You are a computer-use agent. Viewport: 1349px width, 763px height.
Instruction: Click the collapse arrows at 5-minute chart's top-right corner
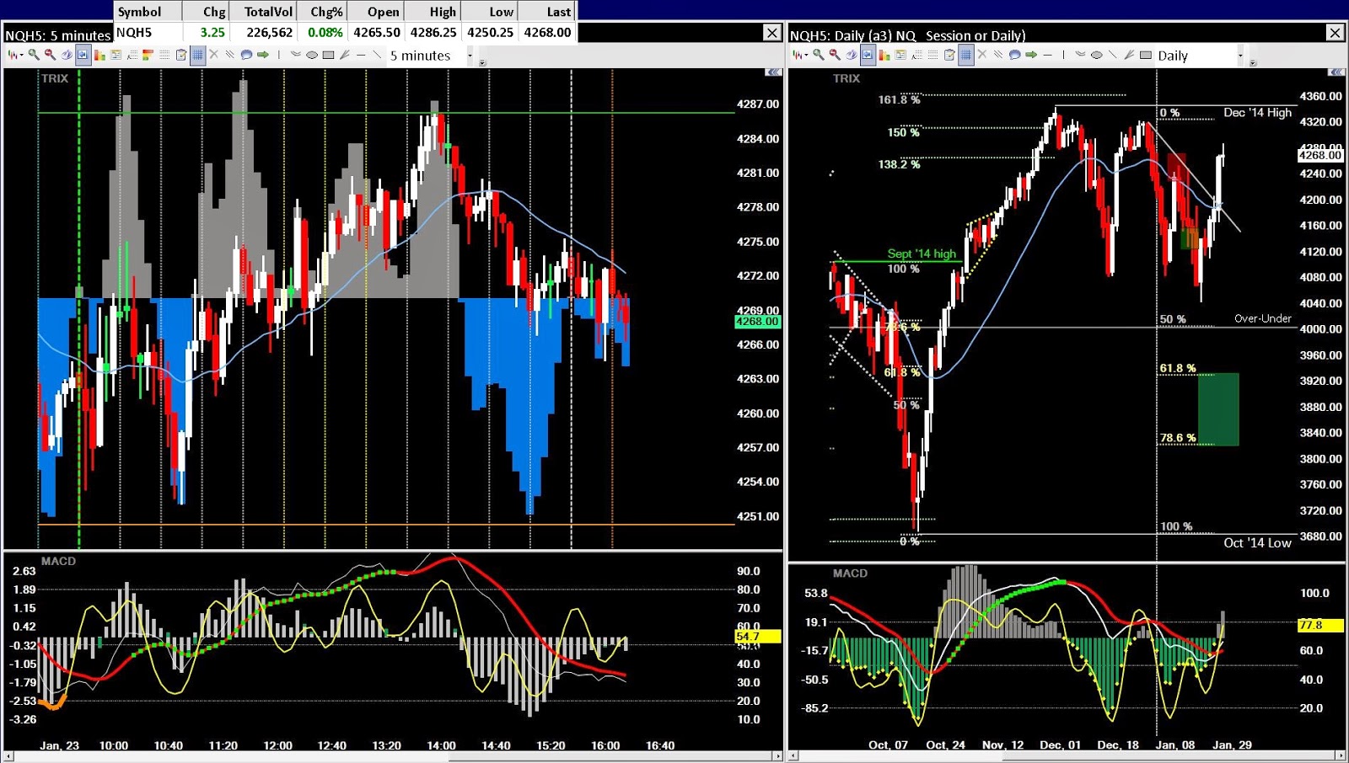773,72
